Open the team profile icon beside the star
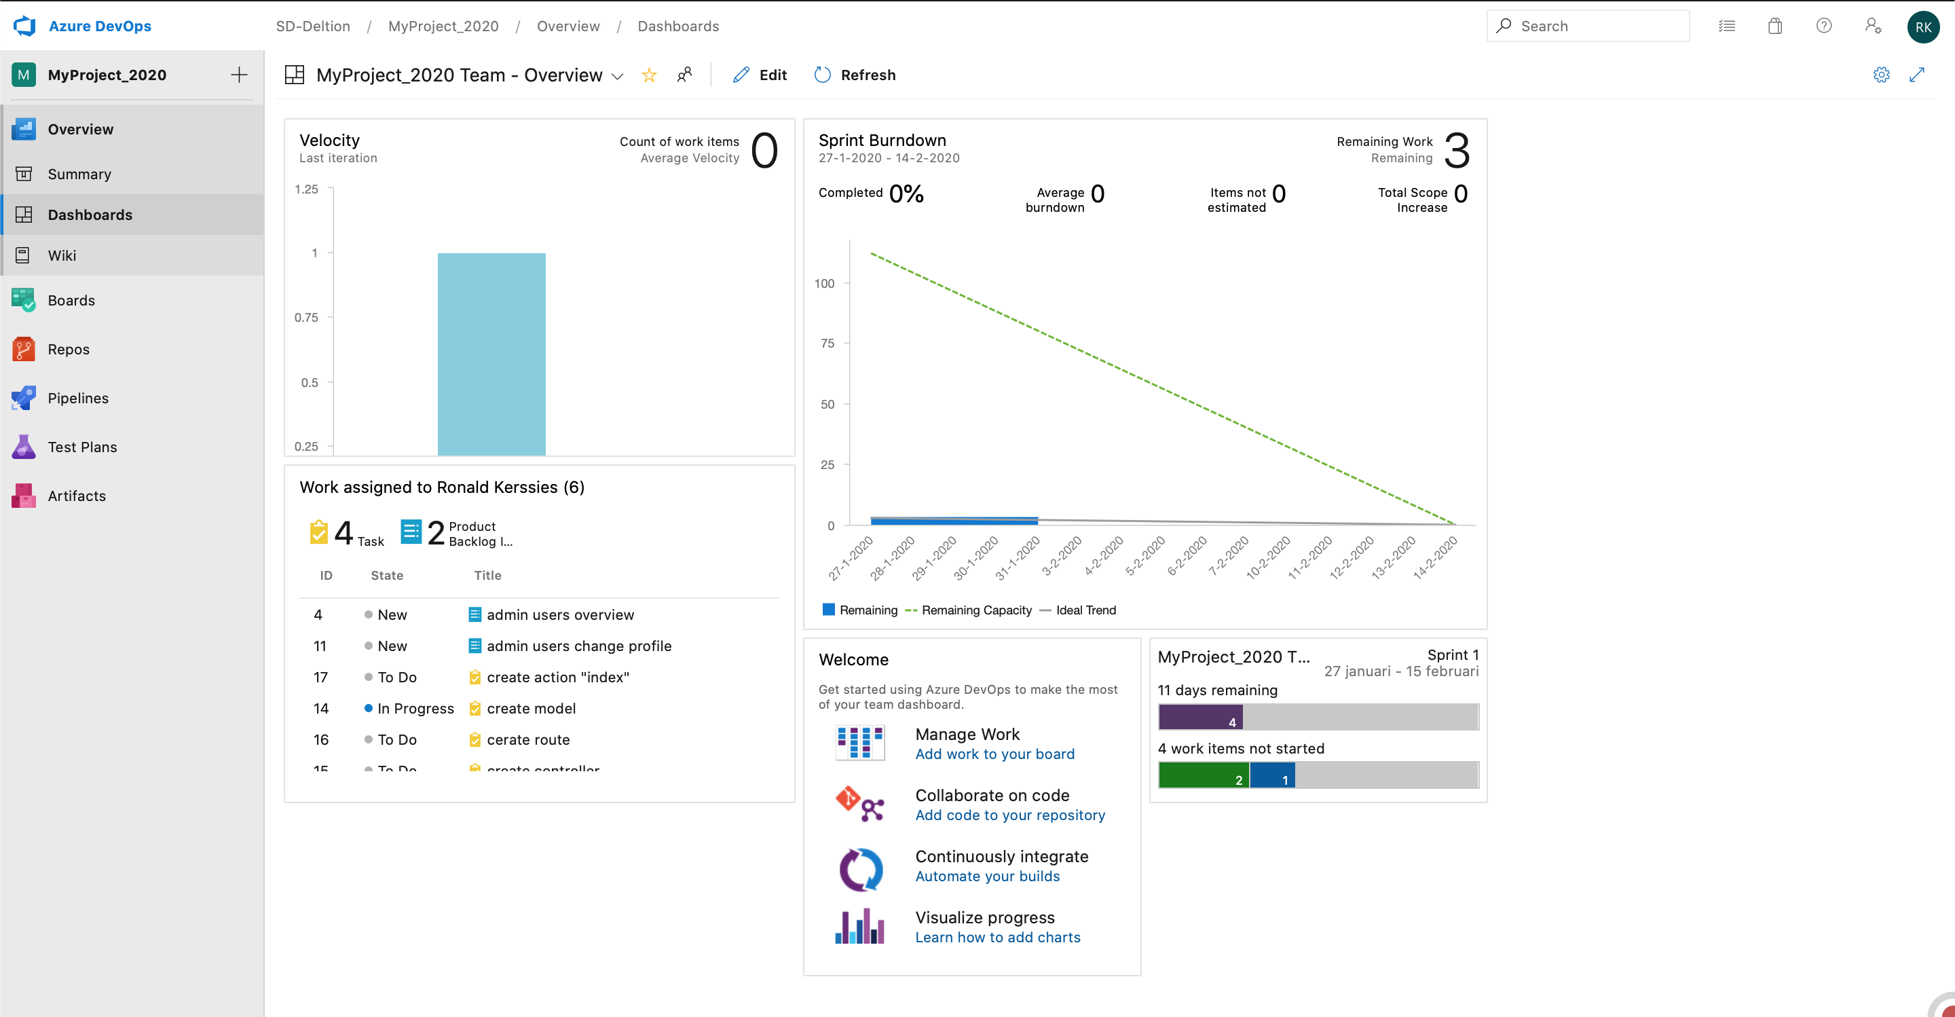The height and width of the screenshot is (1017, 1955). (x=684, y=75)
